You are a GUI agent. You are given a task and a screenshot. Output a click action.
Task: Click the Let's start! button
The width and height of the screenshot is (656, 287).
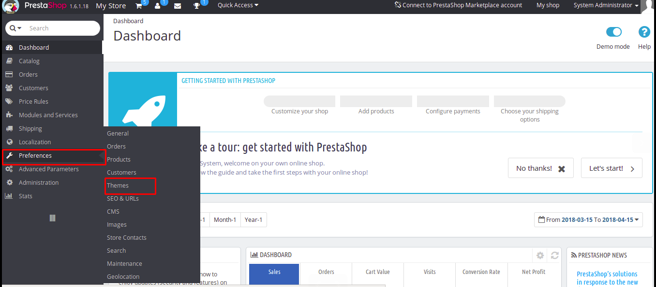(x=611, y=168)
